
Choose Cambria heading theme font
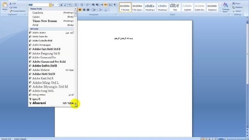(51, 13)
